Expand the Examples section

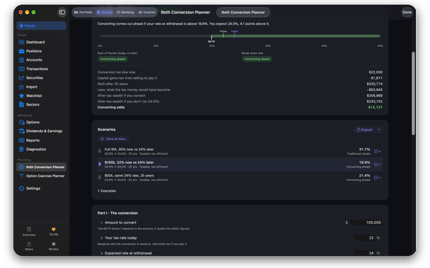(107, 191)
